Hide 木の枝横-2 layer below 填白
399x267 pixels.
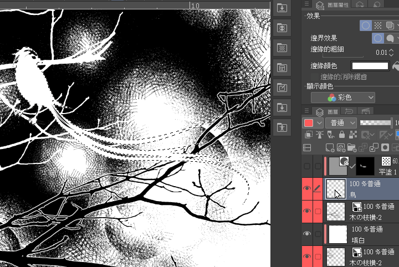click(307, 256)
